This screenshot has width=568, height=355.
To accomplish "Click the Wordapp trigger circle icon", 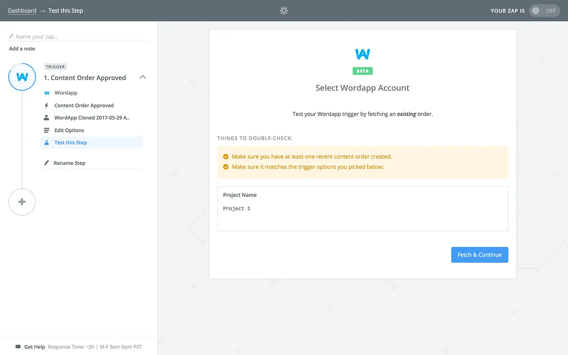I will pyautogui.click(x=22, y=77).
